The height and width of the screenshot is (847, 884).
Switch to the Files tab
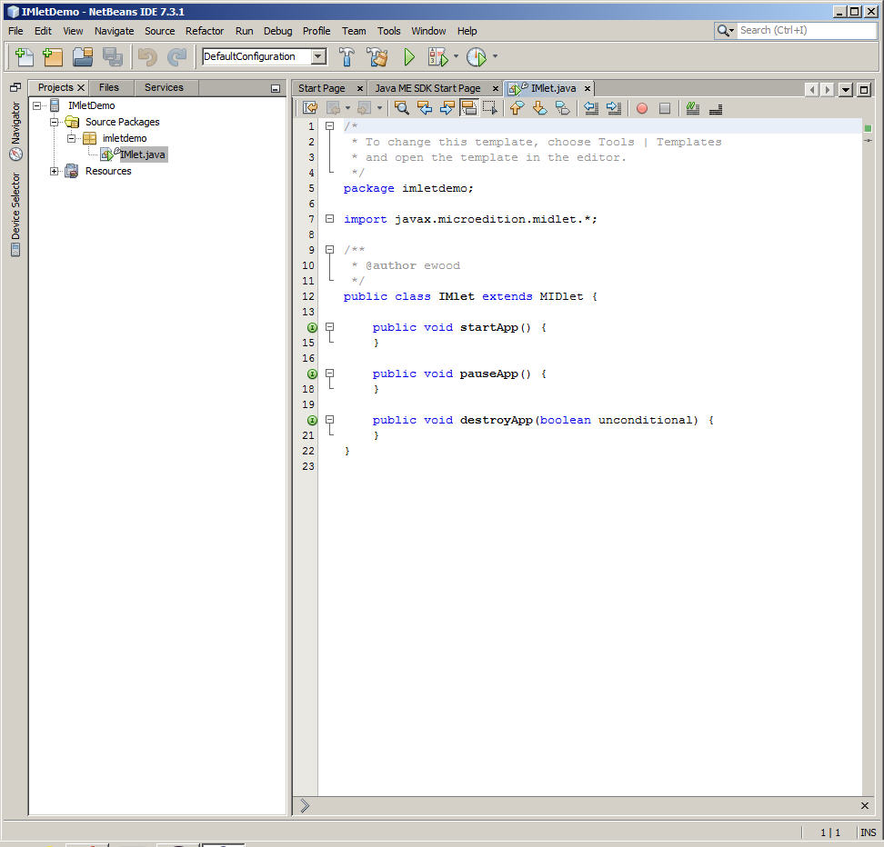pyautogui.click(x=109, y=87)
